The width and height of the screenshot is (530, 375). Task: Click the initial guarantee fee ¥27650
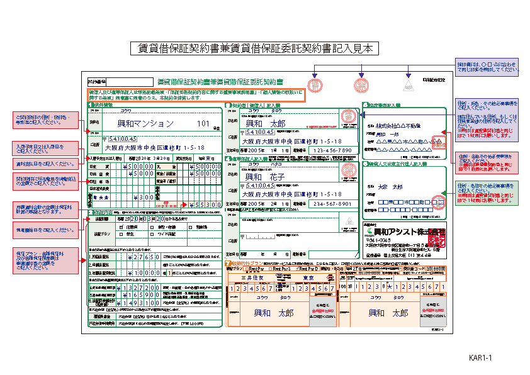pyautogui.click(x=144, y=257)
